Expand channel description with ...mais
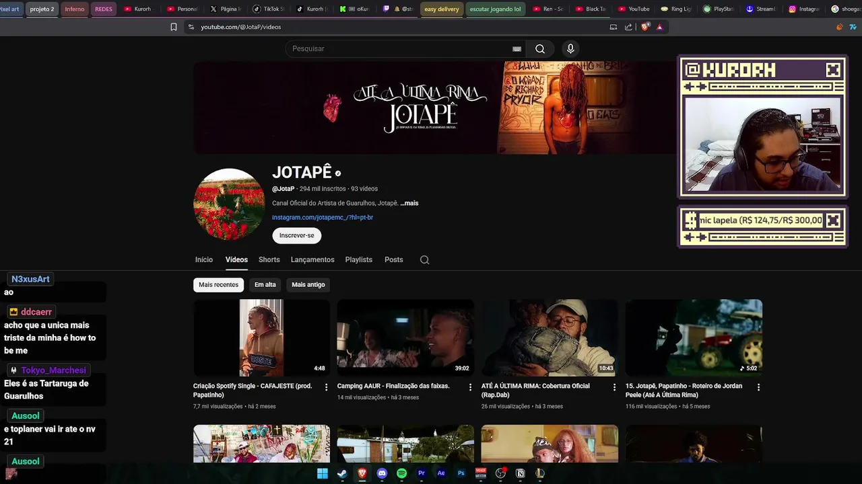Screen dimensions: 862x484 tap(409, 203)
